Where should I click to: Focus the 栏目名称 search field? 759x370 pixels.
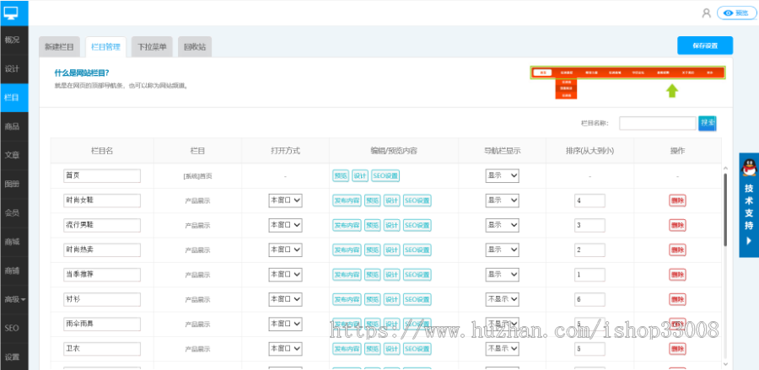657,123
